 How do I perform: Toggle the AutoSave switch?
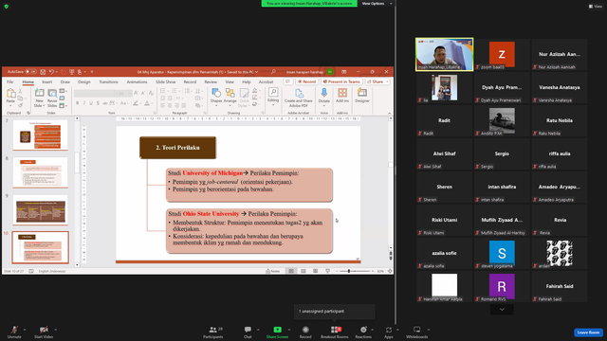tap(30, 72)
